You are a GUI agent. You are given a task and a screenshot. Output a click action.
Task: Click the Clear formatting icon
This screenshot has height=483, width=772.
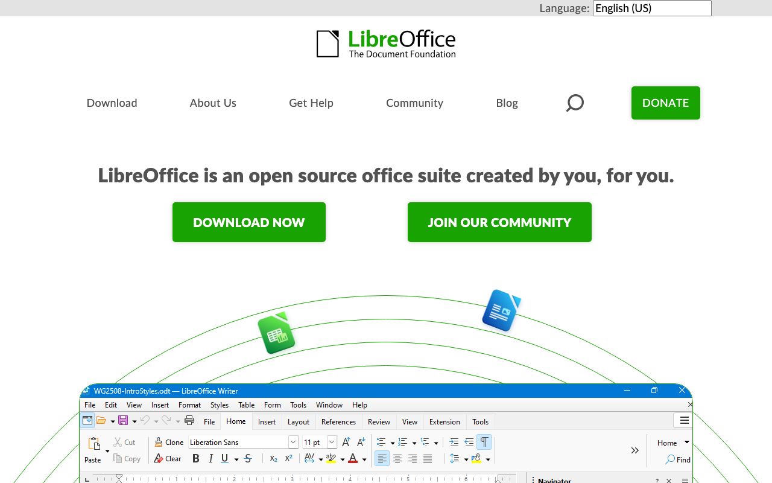[159, 459]
